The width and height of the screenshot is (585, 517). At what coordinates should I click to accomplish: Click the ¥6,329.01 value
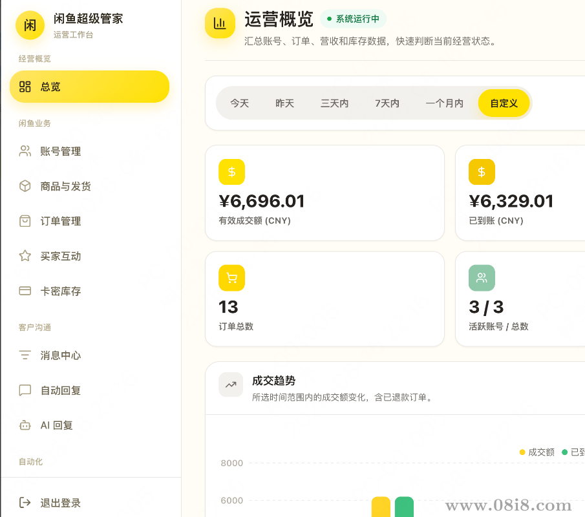[x=511, y=202]
